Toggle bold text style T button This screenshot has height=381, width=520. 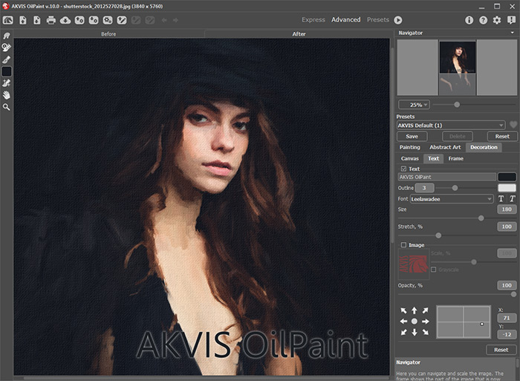501,199
